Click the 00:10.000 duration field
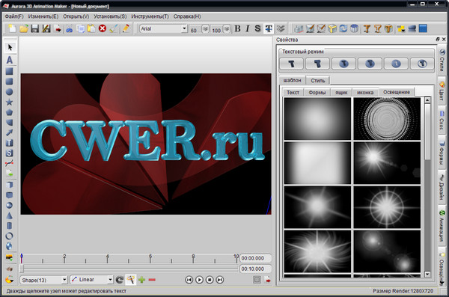 (255, 269)
